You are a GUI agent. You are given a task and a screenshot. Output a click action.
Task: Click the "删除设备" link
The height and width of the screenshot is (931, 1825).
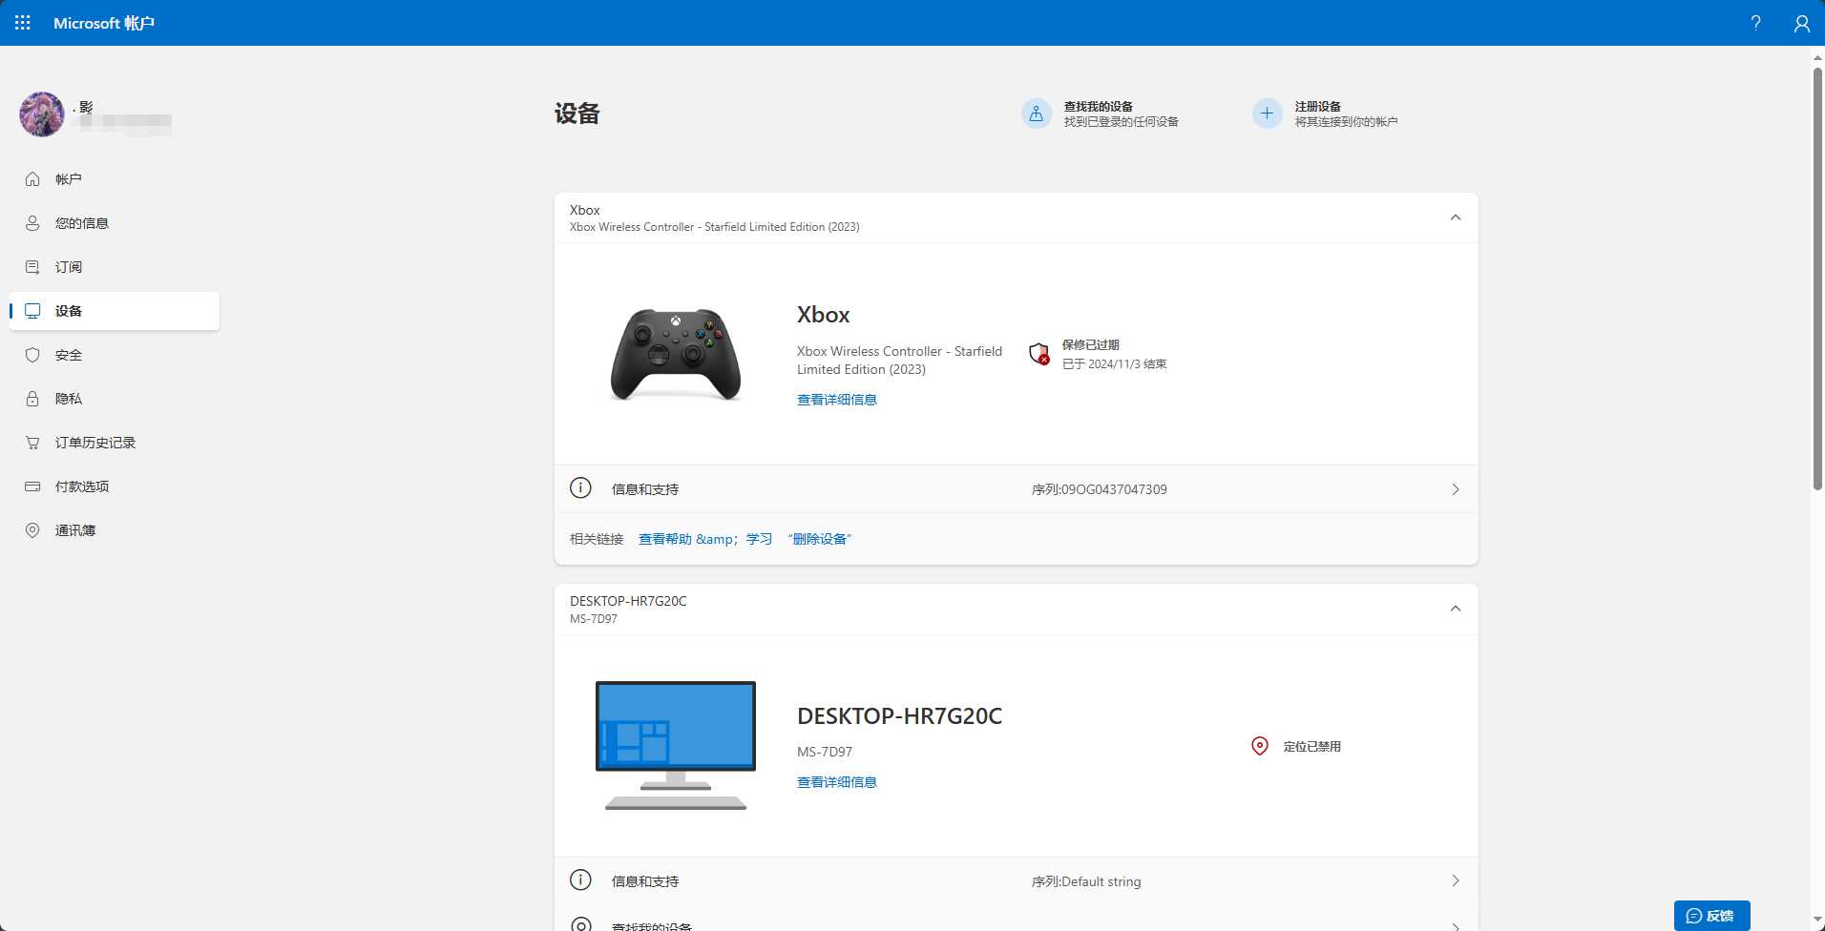[820, 539]
